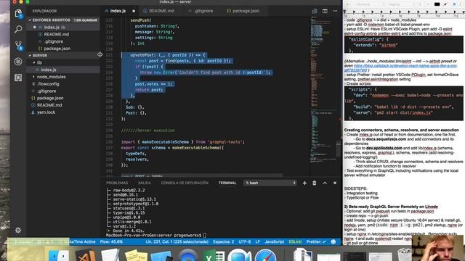Click the Lín. 221, Col. 1 position indicator
This screenshot has width=465, height=261.
pos(177,241)
